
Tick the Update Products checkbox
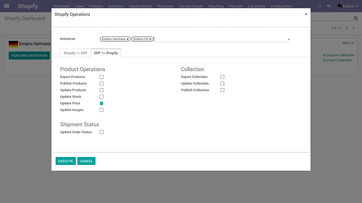point(101,90)
